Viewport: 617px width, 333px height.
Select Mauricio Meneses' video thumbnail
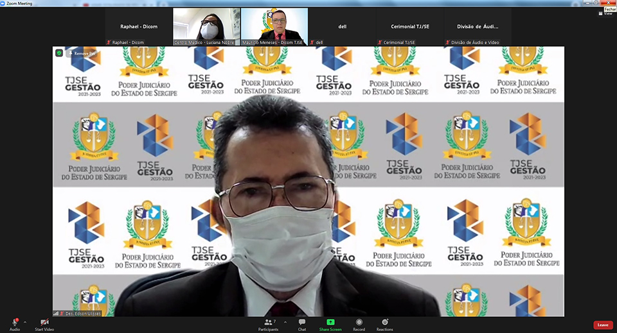[274, 26]
